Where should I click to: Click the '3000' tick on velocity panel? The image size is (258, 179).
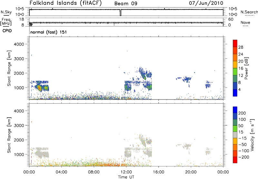(x=19, y=125)
